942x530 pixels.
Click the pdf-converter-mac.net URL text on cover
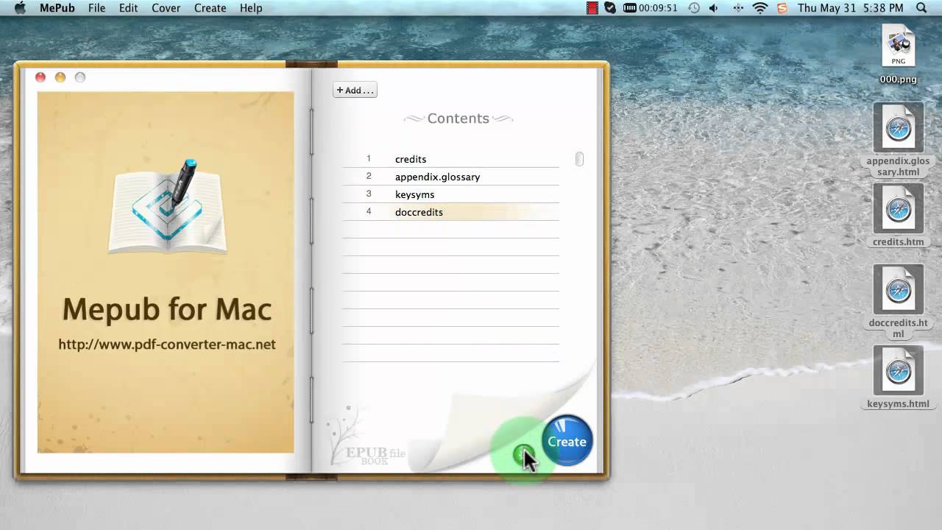coord(167,344)
